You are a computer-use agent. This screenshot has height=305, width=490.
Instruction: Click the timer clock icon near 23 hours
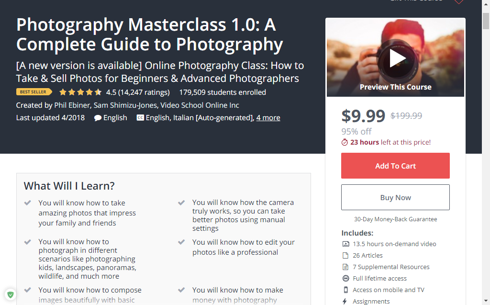click(x=345, y=142)
